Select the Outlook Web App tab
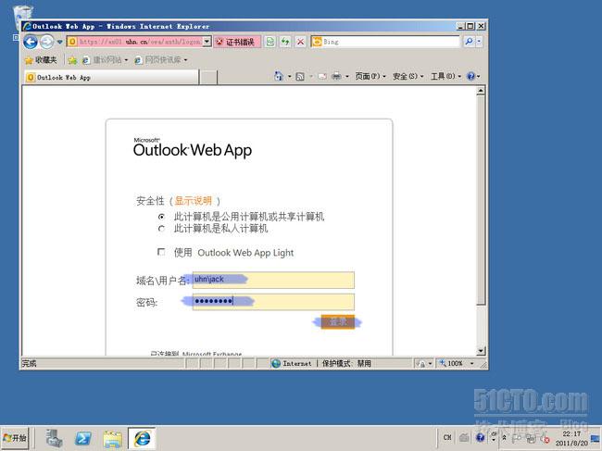The image size is (602, 451). 111,77
